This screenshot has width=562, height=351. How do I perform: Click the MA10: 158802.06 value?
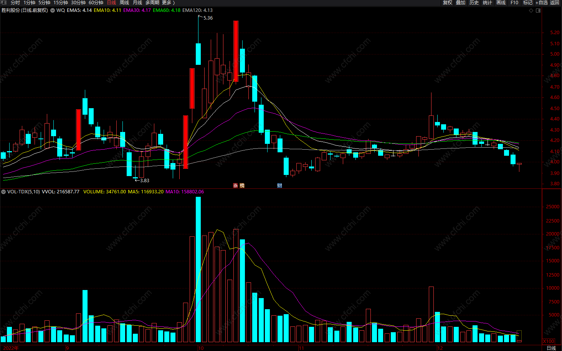(x=185, y=192)
